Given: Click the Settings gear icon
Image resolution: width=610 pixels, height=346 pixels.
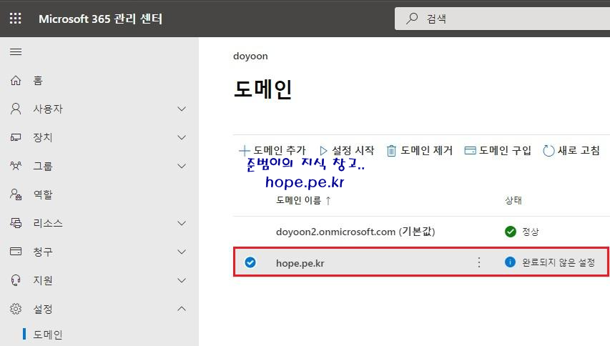Looking at the screenshot, I should (x=16, y=309).
